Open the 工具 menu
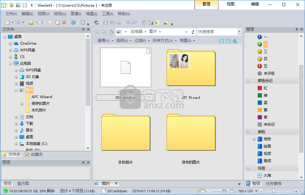This screenshot has height=195, width=305. pyautogui.click(x=107, y=14)
